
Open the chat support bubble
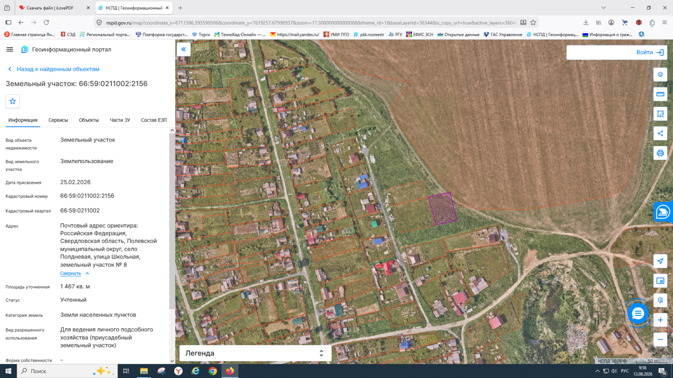(637, 313)
